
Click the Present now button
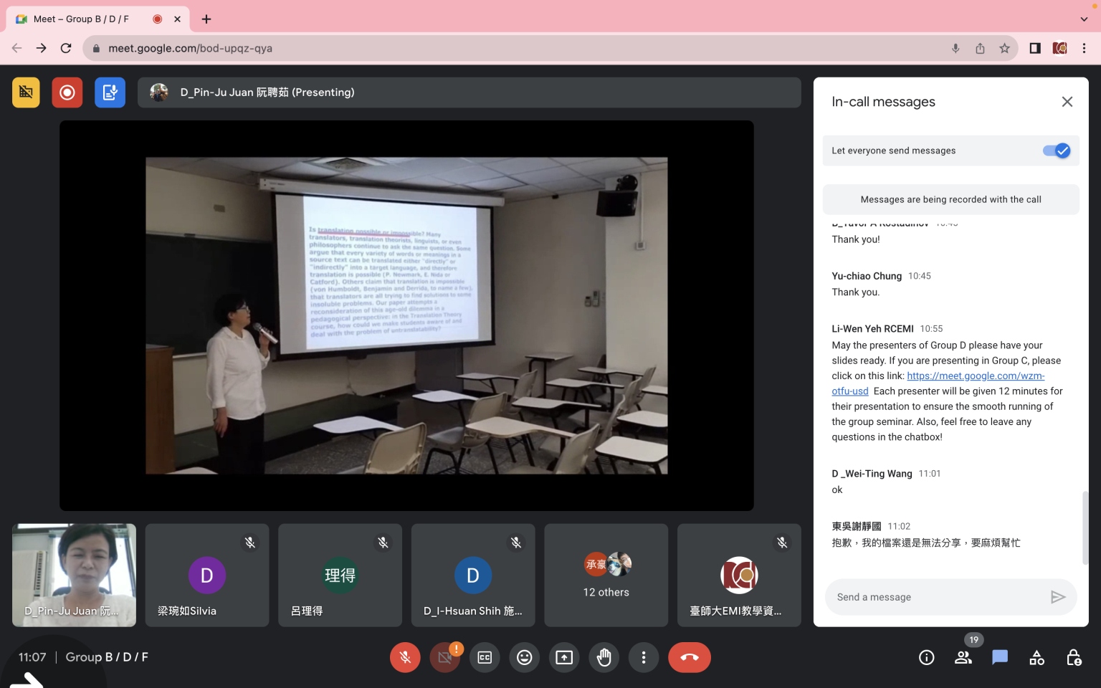click(x=564, y=657)
